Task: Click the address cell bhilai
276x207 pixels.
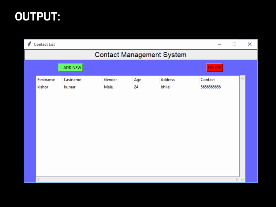Action: pyautogui.click(x=166, y=87)
